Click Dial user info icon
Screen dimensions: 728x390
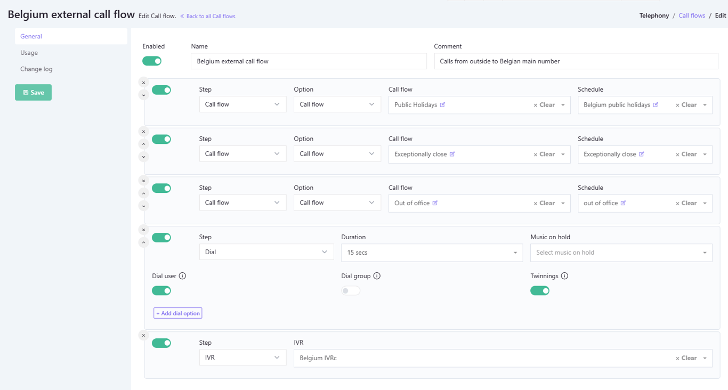(x=182, y=276)
